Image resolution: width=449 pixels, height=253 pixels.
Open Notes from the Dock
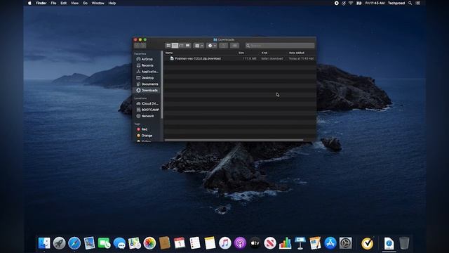tap(210, 243)
